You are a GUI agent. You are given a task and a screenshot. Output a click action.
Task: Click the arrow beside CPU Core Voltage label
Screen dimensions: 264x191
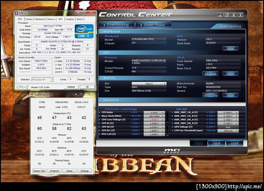(x=100, y=120)
